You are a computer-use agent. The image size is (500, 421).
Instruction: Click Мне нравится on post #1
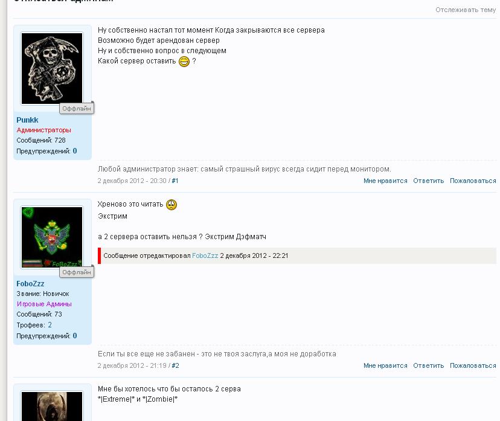tap(385, 181)
